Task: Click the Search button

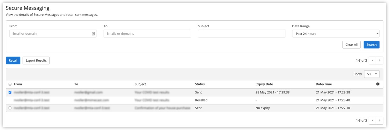Action: (x=371, y=44)
